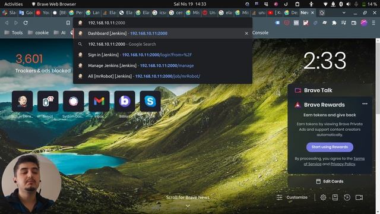380x214 pixels.
Task: Open the Select database top-site tile
Action: [47, 101]
